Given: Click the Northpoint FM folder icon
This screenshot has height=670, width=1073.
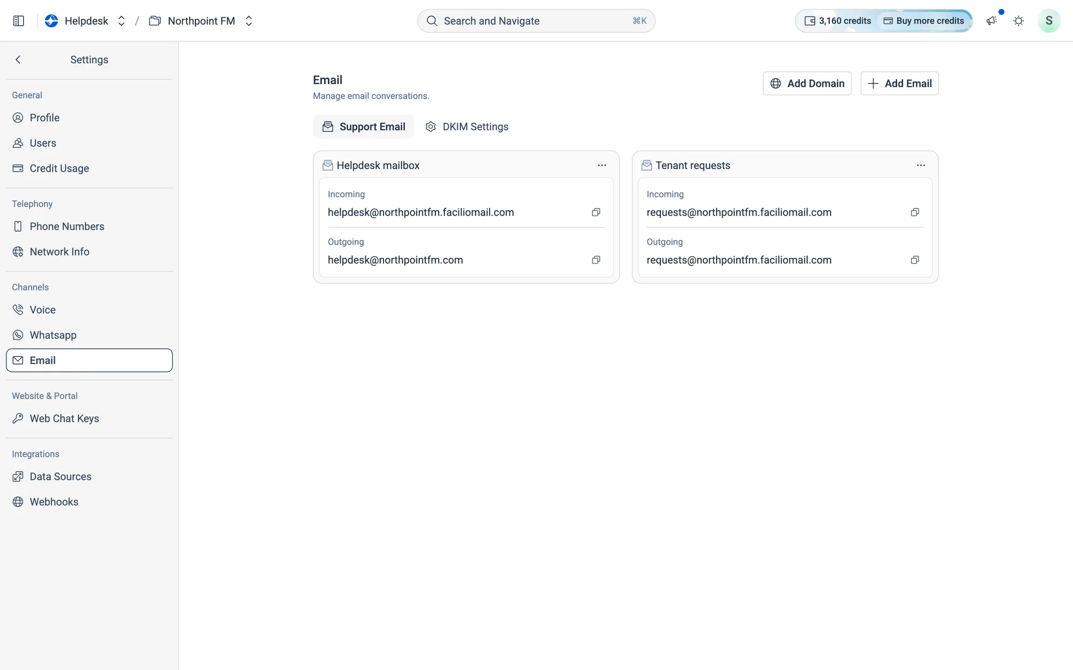Looking at the screenshot, I should [x=155, y=21].
